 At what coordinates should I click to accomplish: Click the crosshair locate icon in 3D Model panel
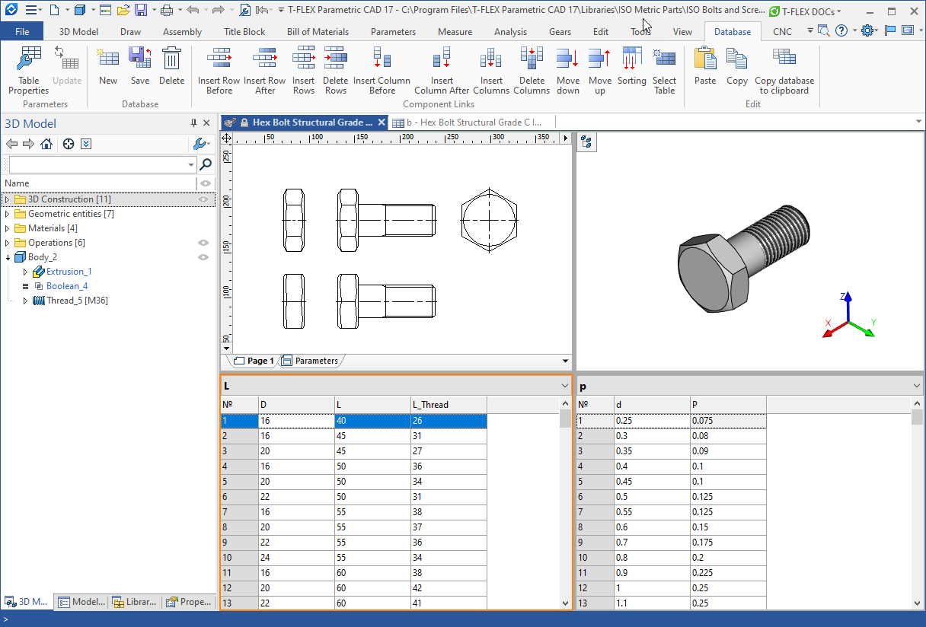point(69,144)
